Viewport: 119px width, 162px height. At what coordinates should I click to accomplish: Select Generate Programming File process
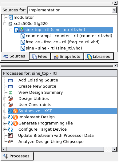click(46, 123)
